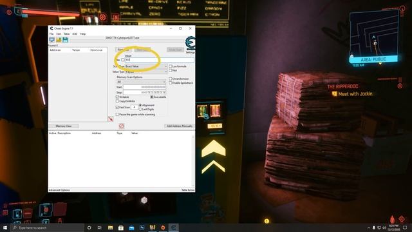Enable the Lua formula checkbox
Screen dimensions: 412x232
[170, 66]
